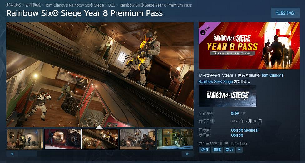Open 动作游戏 breadcrumb link

coord(33,5)
